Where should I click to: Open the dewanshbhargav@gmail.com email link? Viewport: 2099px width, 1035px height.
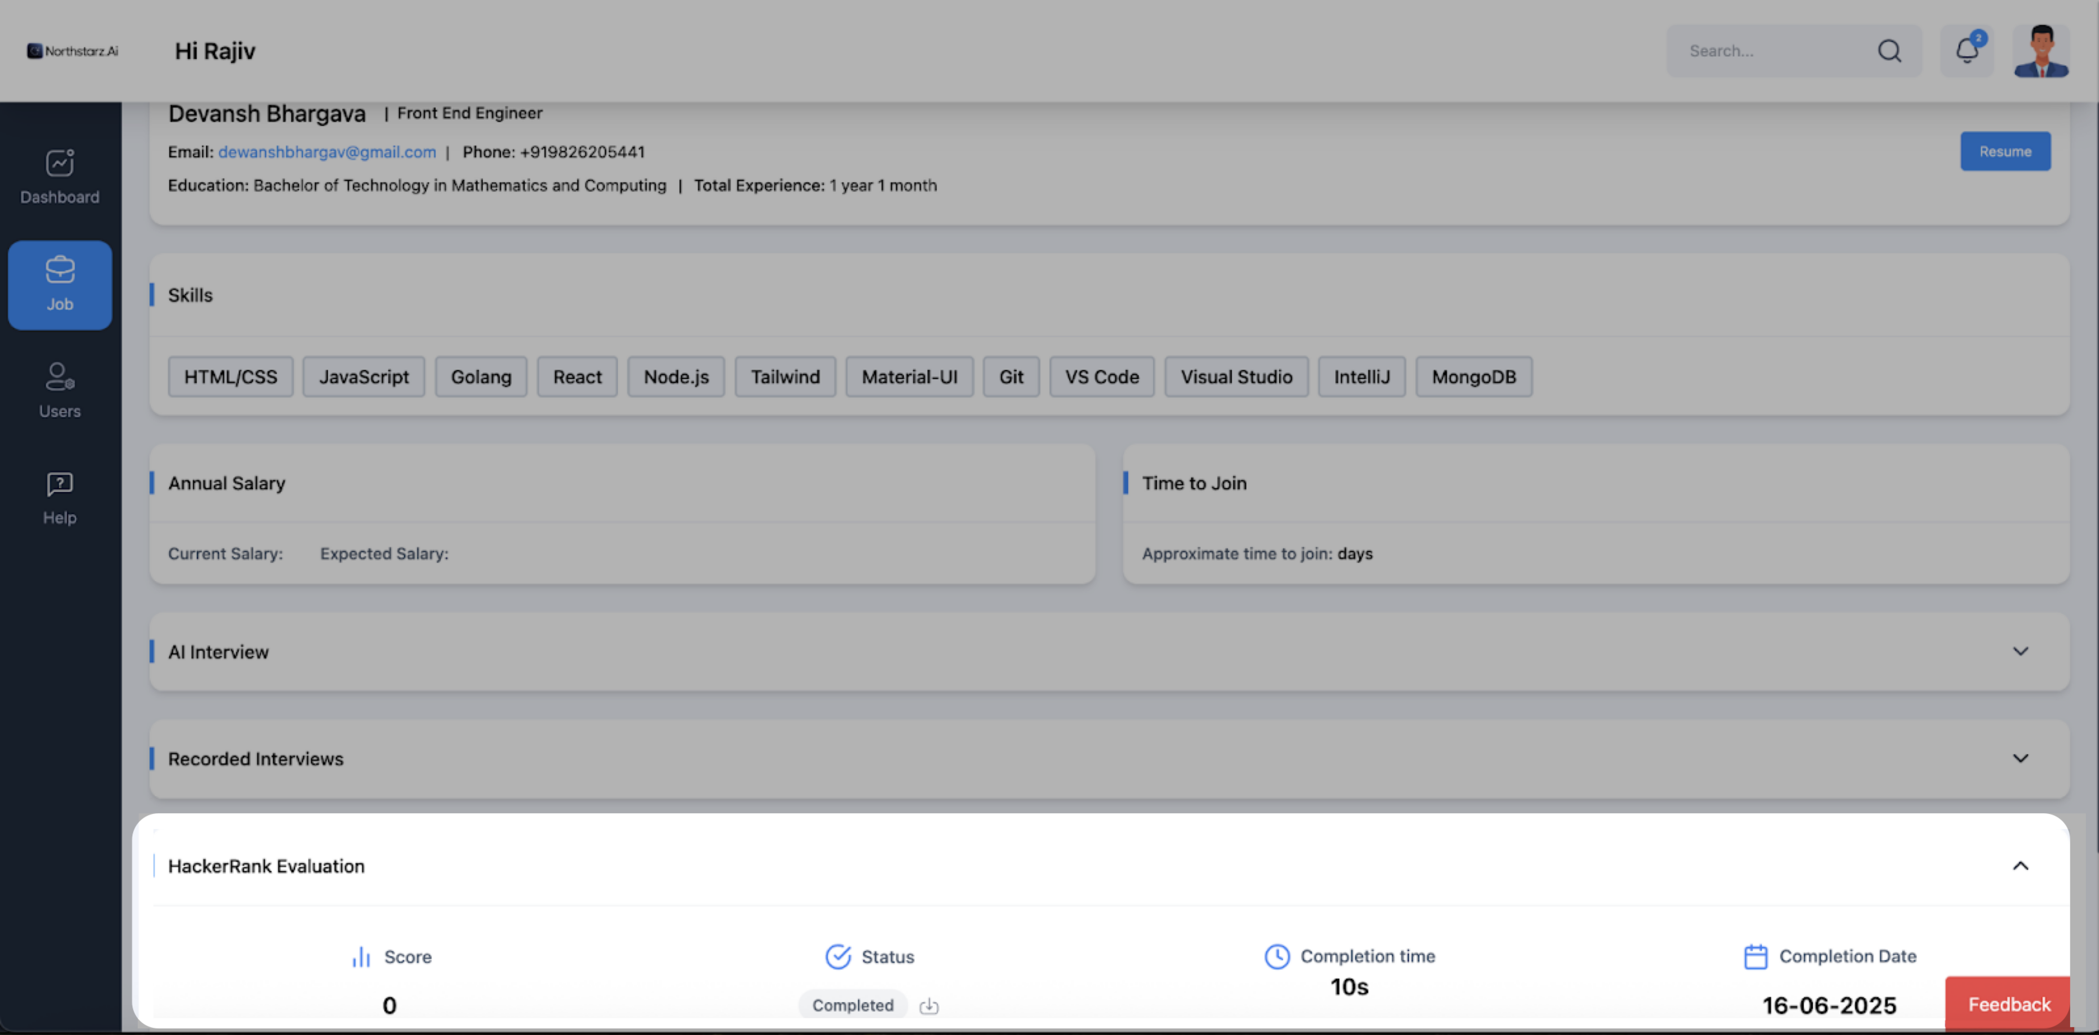pos(327,152)
